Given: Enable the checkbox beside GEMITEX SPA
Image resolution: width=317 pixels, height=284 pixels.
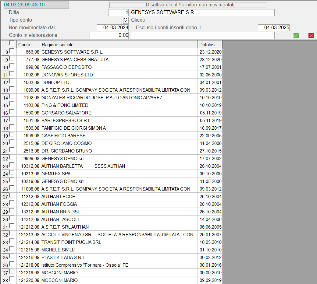Looking at the screenshot, I should pos(12,173).
